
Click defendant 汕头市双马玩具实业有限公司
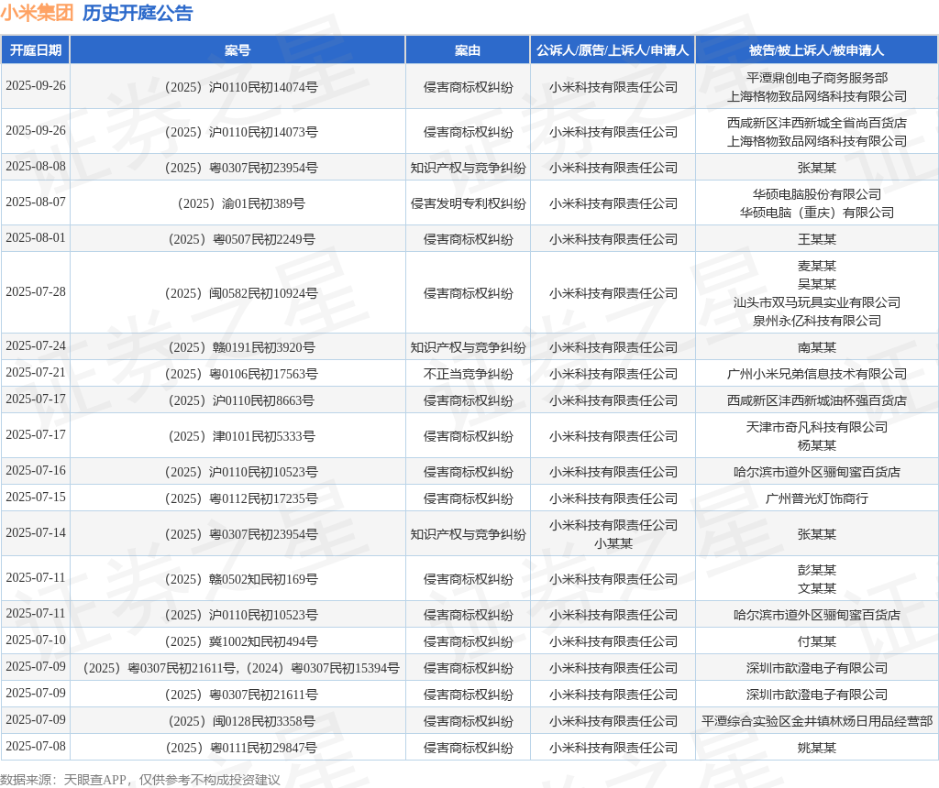pos(817,302)
